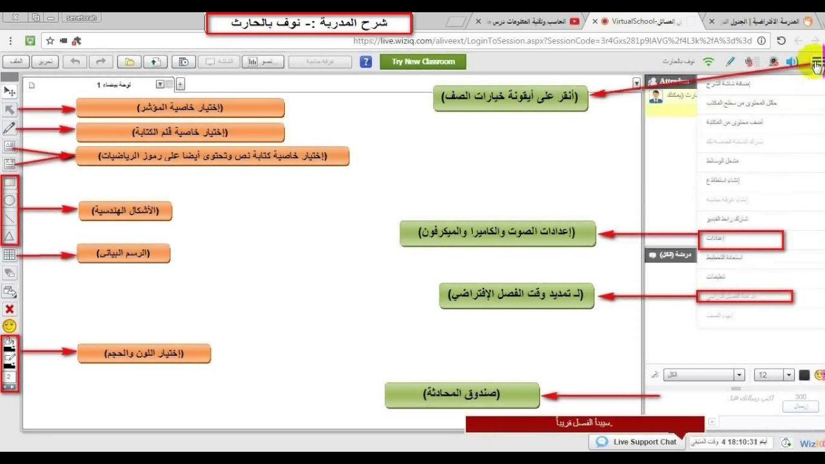
Task: Select the pointer arrow tool
Action: tap(10, 110)
